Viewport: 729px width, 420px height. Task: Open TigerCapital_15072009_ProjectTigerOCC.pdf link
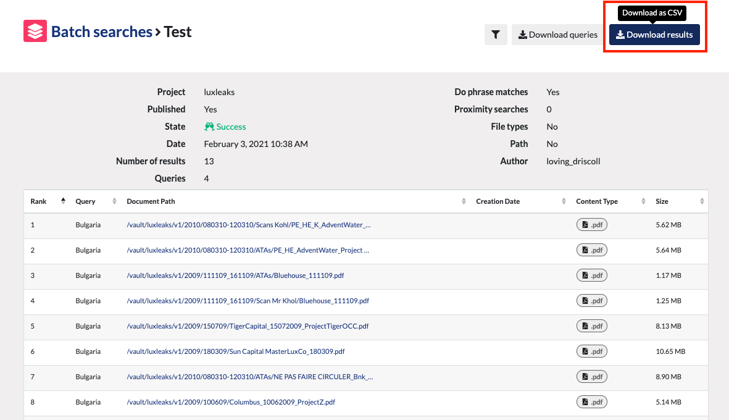248,326
